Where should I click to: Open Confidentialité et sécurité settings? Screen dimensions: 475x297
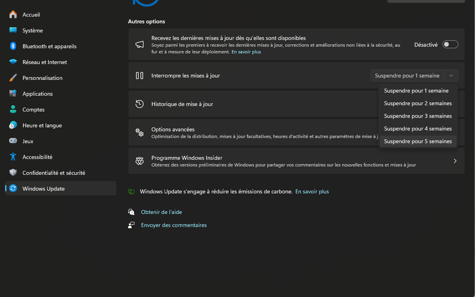(61, 172)
